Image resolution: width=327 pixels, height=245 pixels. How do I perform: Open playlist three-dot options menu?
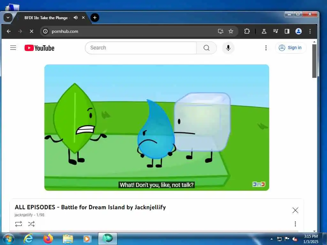click(295, 224)
